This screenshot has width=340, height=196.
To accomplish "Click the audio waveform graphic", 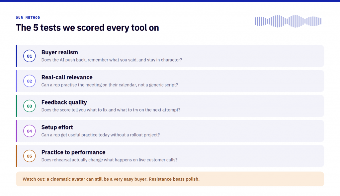I will click(288, 21).
